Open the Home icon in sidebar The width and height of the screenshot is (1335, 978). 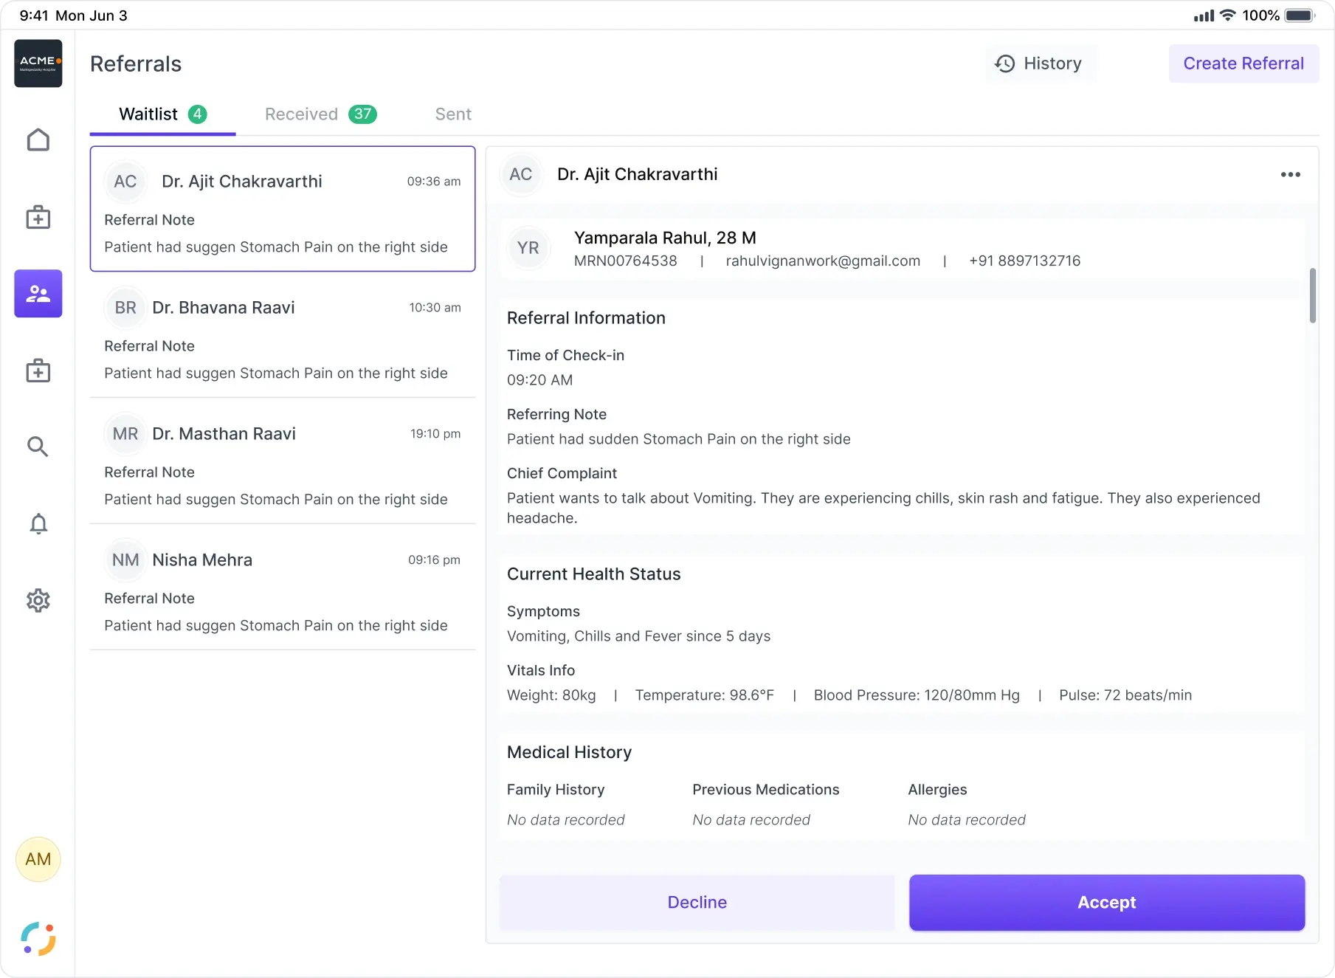[38, 140]
